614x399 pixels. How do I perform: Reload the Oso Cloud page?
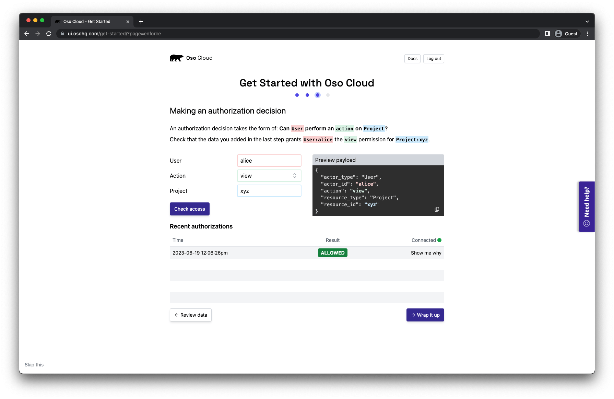pyautogui.click(x=49, y=34)
